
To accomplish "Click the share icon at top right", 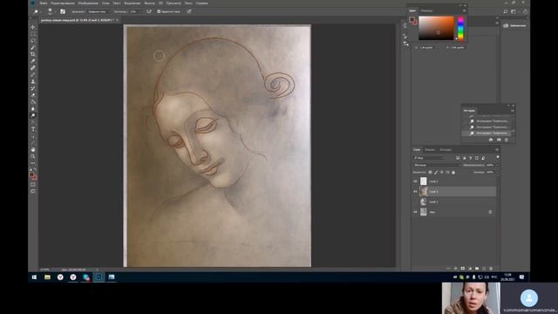I will 525,11.
